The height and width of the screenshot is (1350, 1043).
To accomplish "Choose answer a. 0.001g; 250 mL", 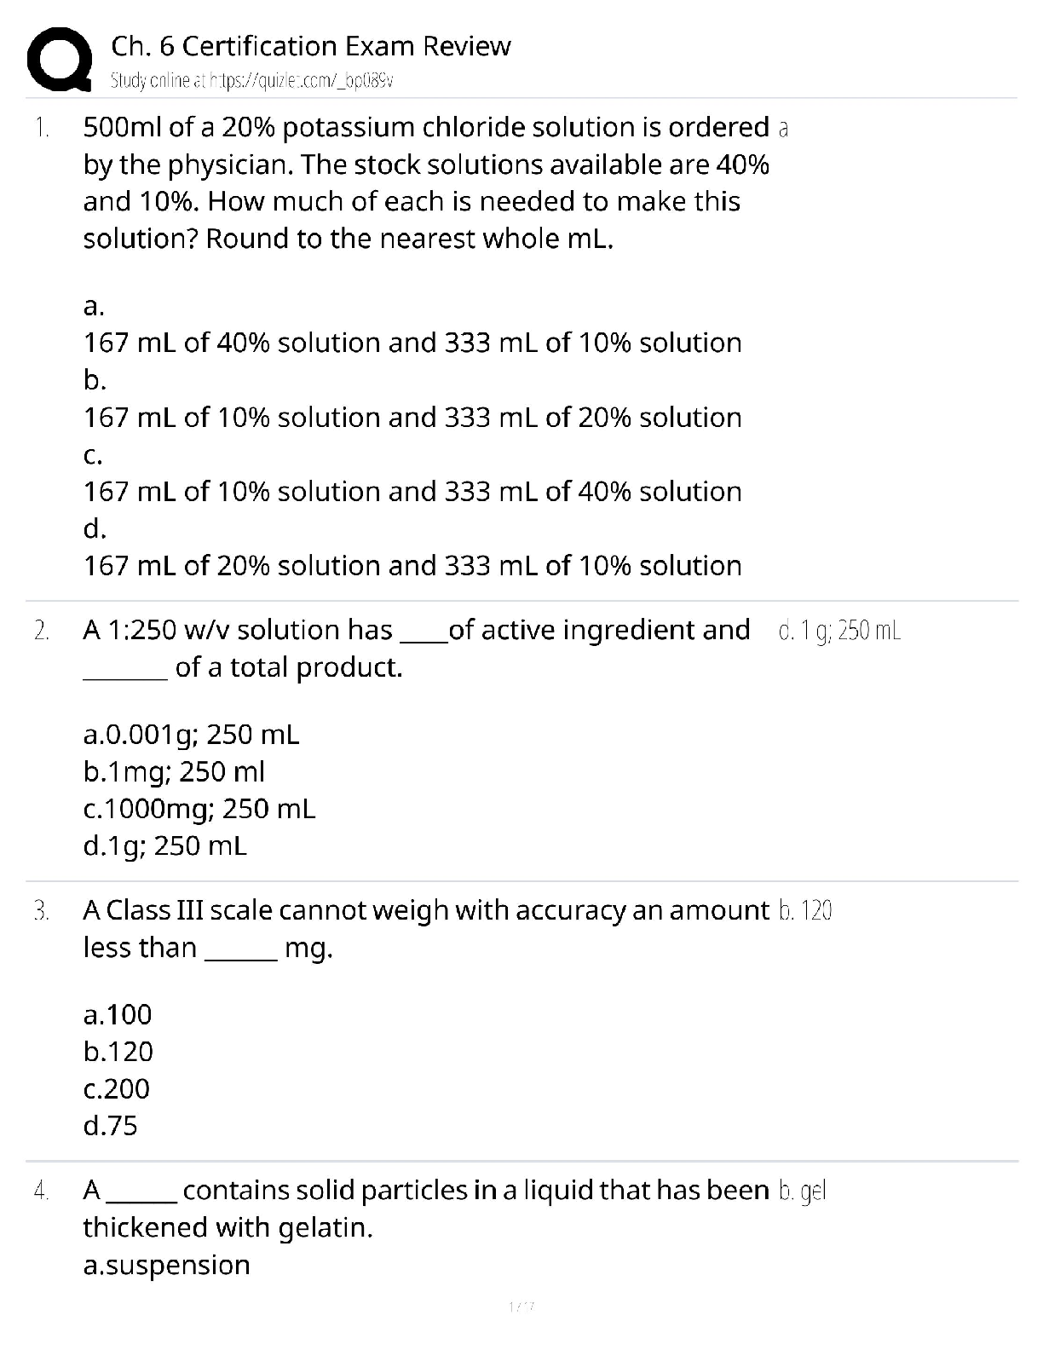I will (192, 734).
